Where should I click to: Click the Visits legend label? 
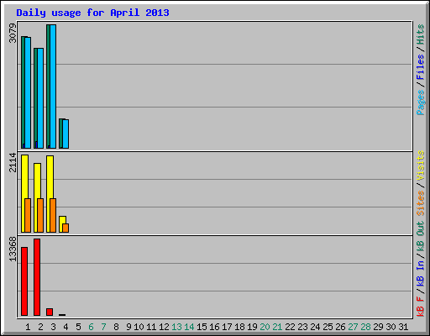pyautogui.click(x=420, y=165)
